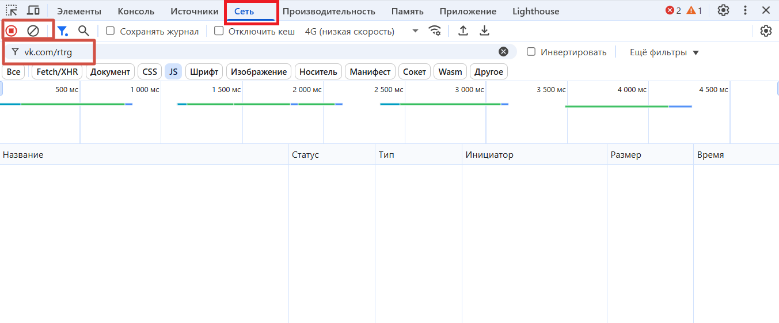Open the Производительность tab

[329, 12]
